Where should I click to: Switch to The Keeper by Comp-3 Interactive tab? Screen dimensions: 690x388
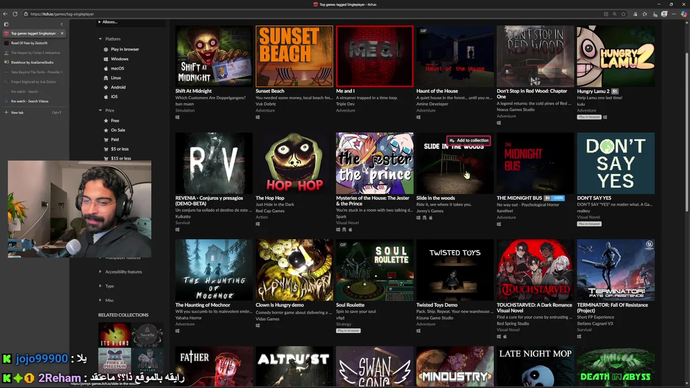pos(33,53)
